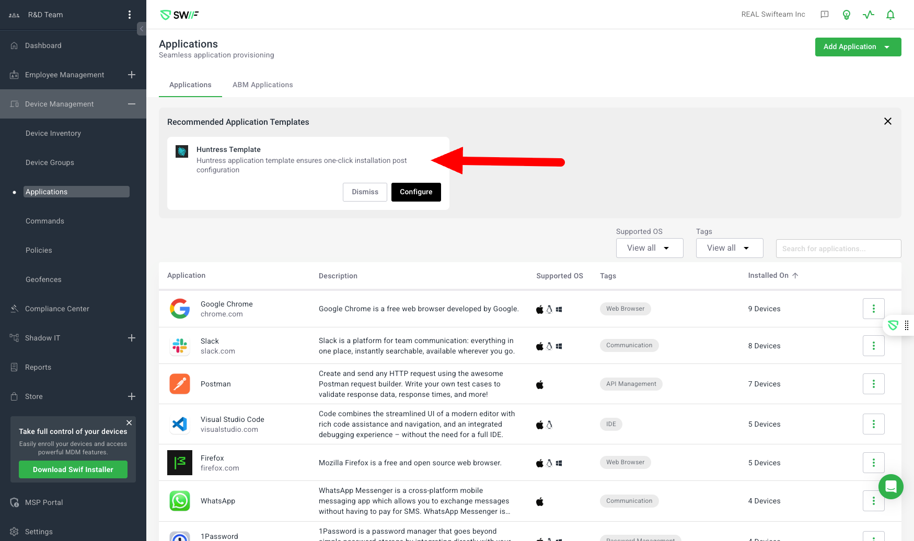Viewport: 914px width, 541px height.
Task: Open the green chat support bubble
Action: point(891,487)
